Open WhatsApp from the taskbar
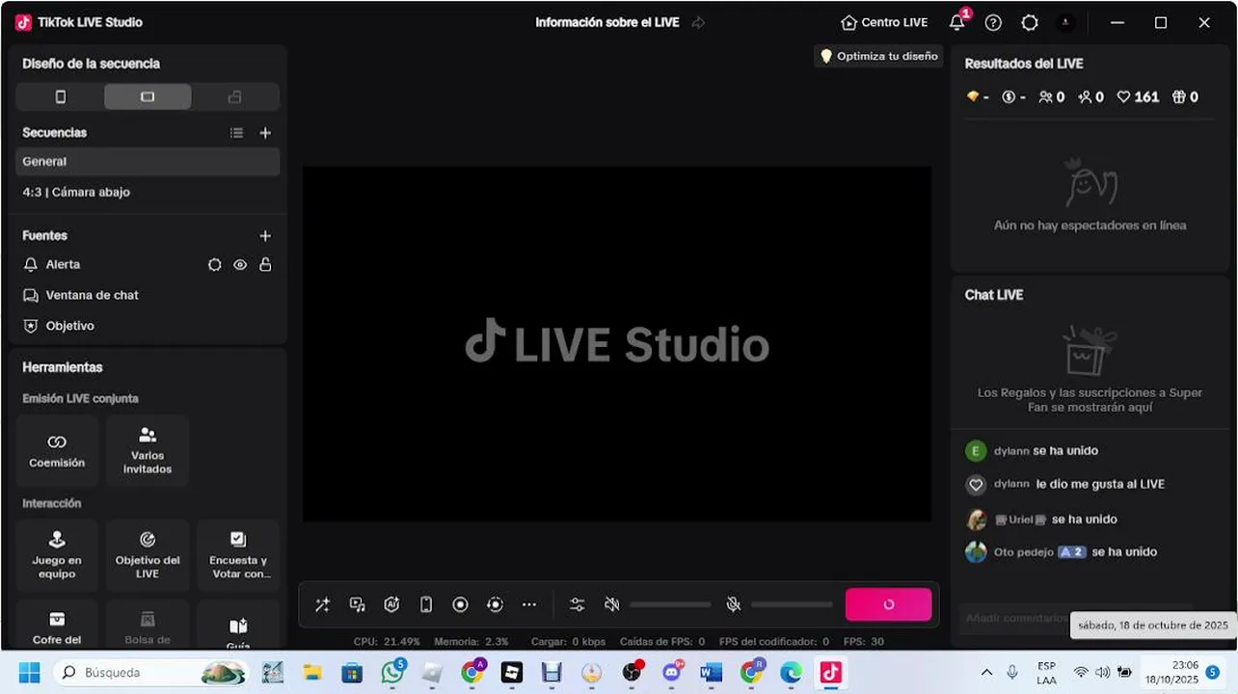The width and height of the screenshot is (1238, 694). [392, 672]
